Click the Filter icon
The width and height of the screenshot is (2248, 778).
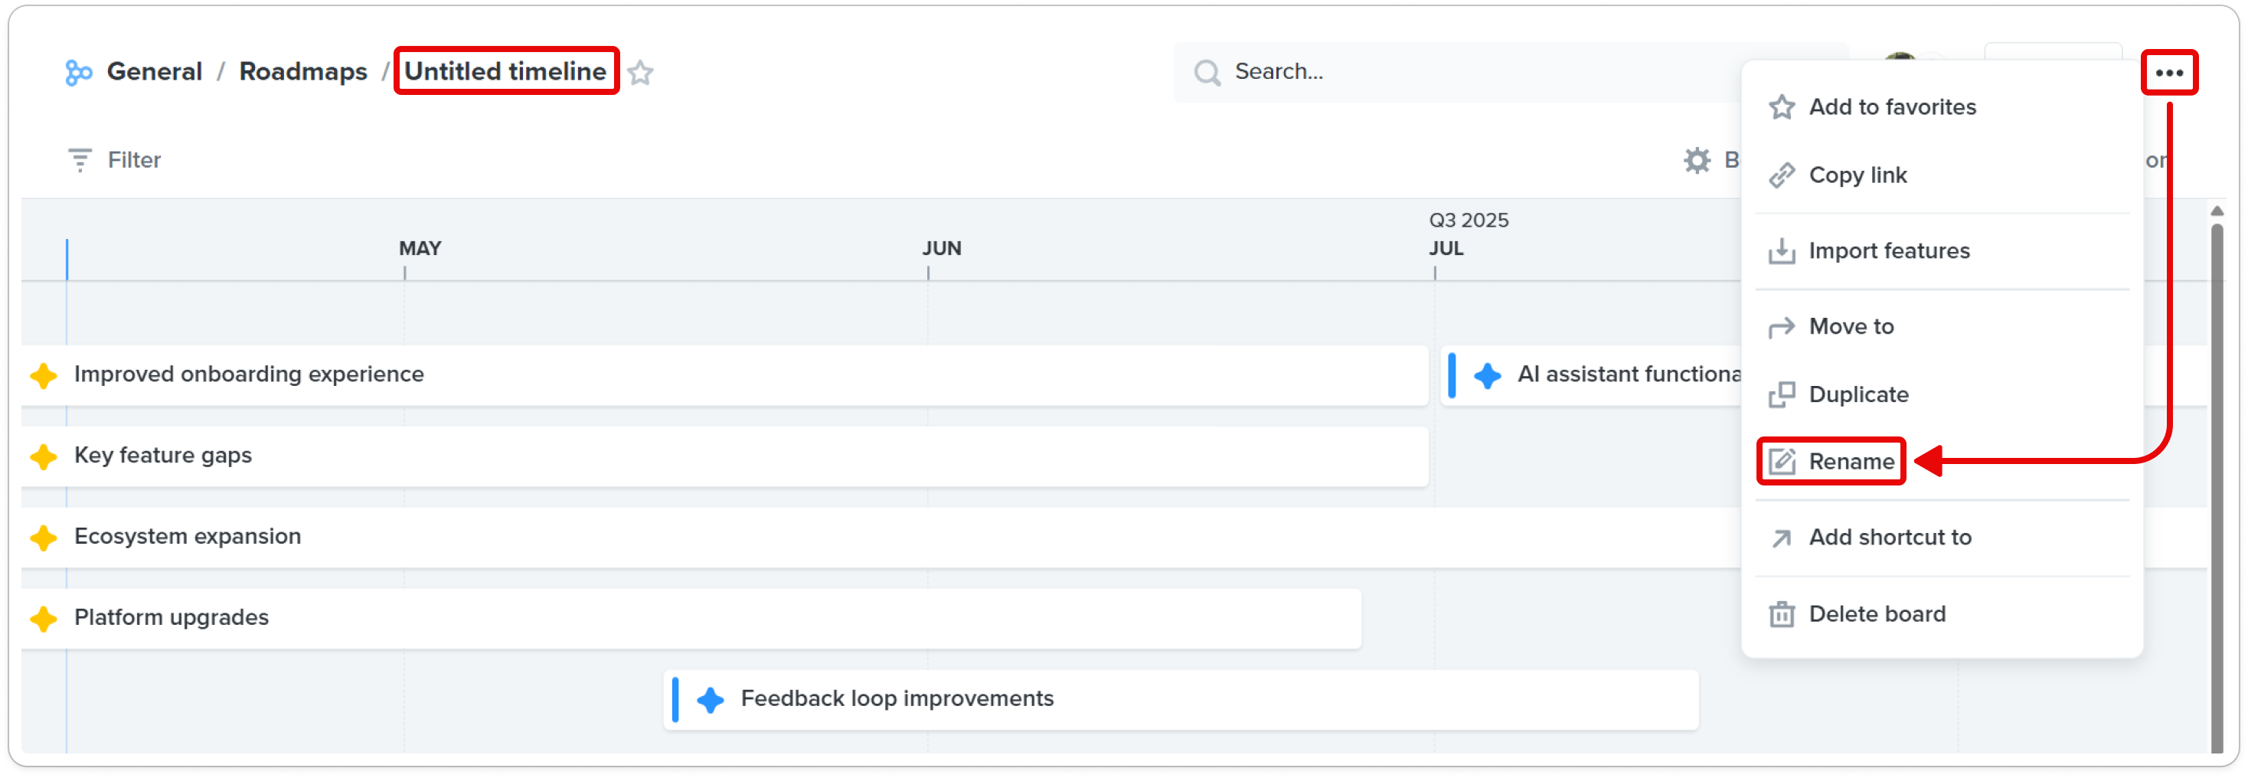click(80, 160)
